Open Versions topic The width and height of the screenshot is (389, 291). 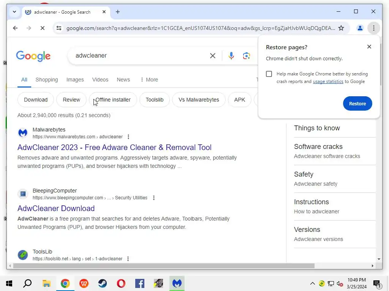click(335, 234)
